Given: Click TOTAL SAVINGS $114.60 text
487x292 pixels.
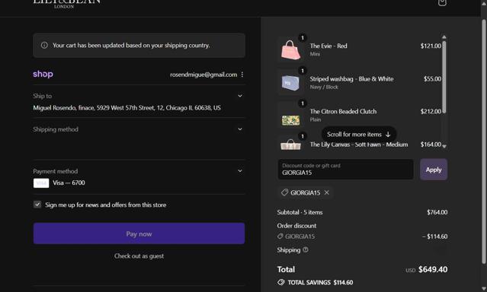Looking at the screenshot, I should (x=320, y=282).
